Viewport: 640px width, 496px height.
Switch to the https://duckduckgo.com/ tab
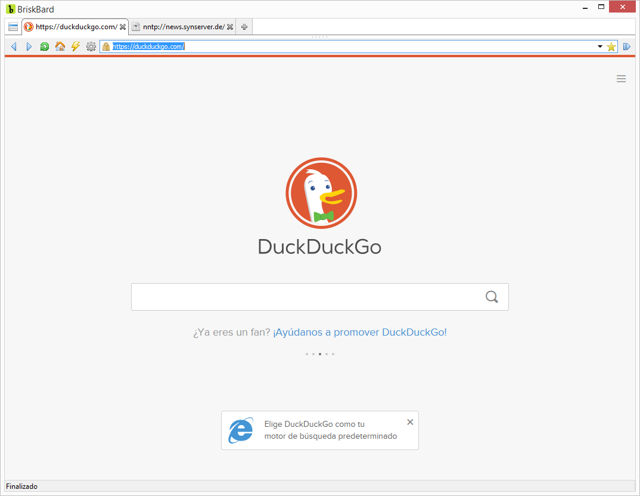tap(76, 27)
